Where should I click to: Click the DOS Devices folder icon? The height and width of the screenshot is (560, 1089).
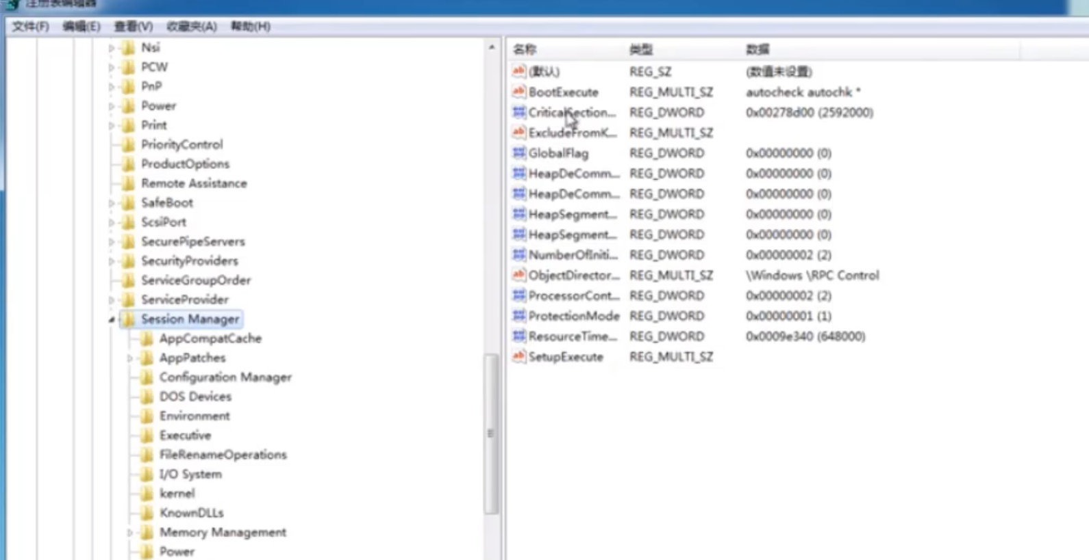pyautogui.click(x=147, y=397)
